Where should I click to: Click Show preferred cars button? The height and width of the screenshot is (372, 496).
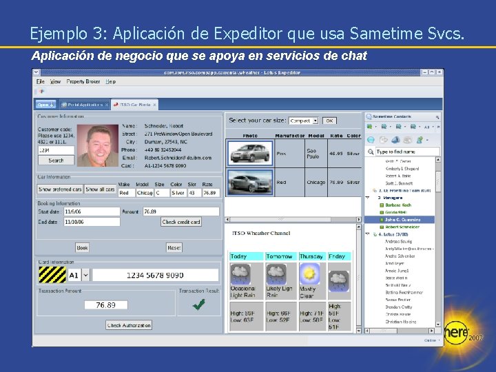(x=60, y=189)
